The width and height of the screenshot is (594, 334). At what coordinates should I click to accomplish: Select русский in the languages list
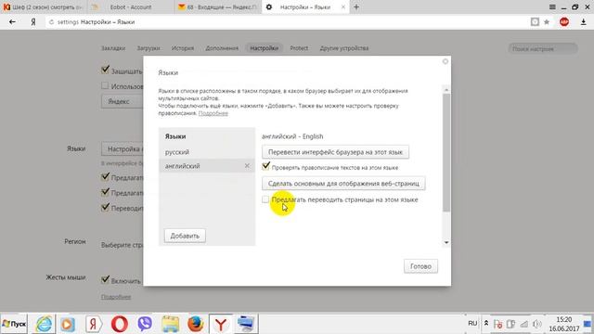tap(207, 152)
